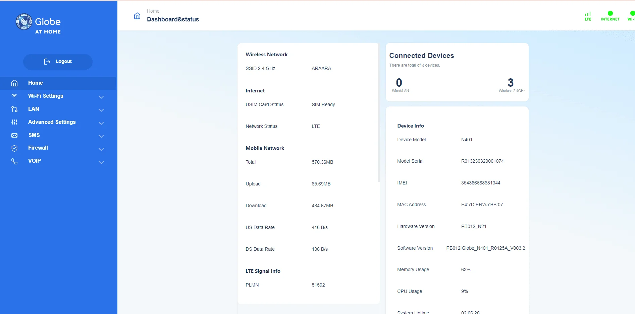Screen dimensions: 635x314
Task: Click the Wi-Fi status indicator in header
Action: pos(631,16)
